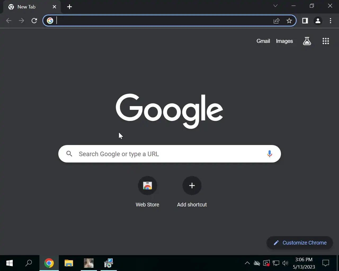Image resolution: width=339 pixels, height=271 pixels.
Task: Show hidden system tray icons
Action: tap(247, 263)
